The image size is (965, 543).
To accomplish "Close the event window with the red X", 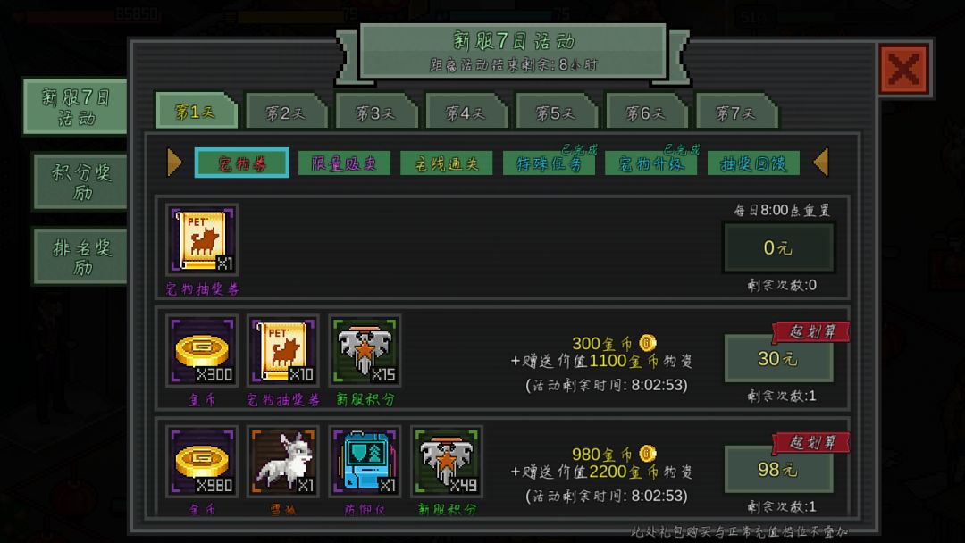I will (903, 69).
